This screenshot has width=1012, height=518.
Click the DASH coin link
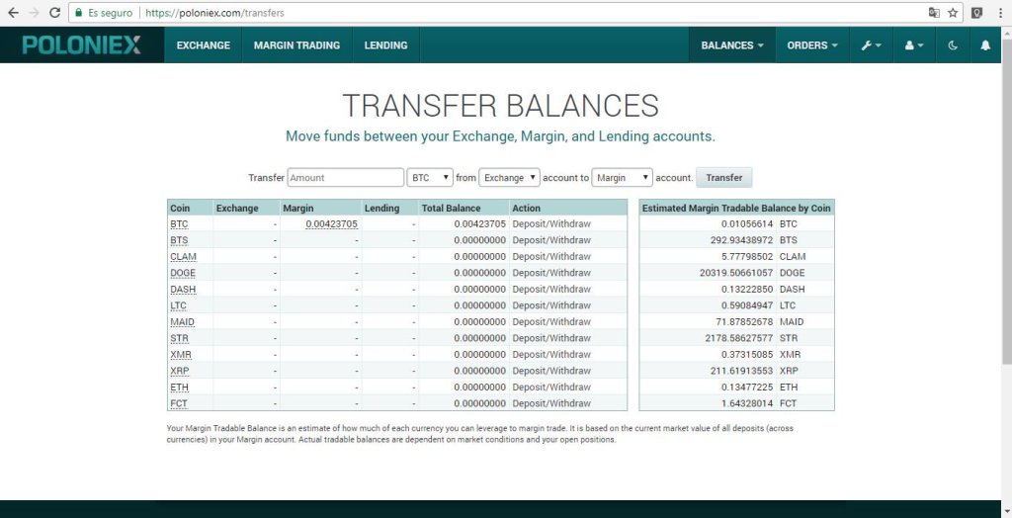pos(183,290)
